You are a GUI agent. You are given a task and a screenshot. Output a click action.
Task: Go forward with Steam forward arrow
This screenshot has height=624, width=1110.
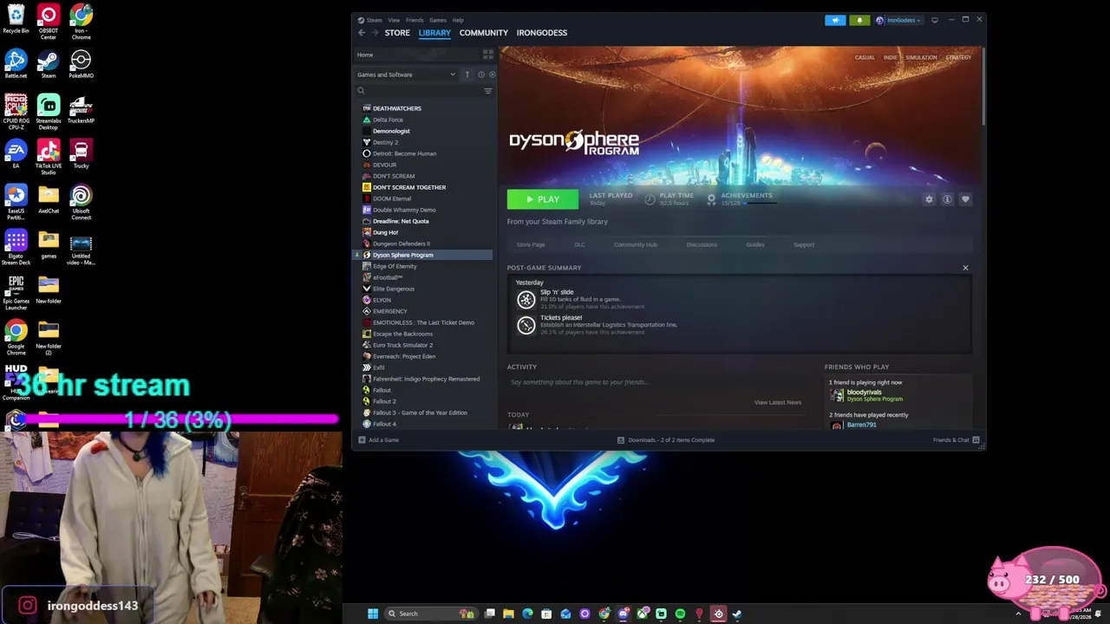(375, 32)
